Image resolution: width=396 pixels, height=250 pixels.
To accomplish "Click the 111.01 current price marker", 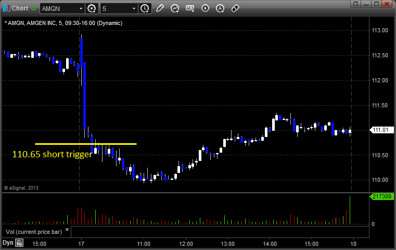I will tap(381, 130).
